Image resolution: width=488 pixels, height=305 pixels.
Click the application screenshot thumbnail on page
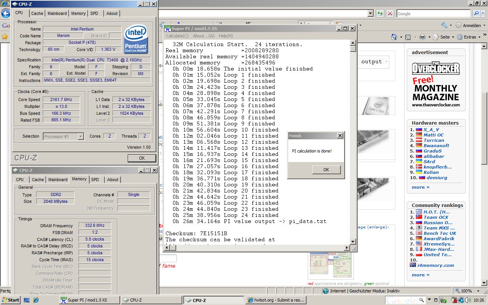click(x=331, y=265)
